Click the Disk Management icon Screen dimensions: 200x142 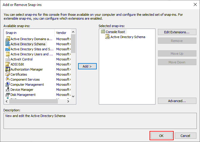[8, 95]
